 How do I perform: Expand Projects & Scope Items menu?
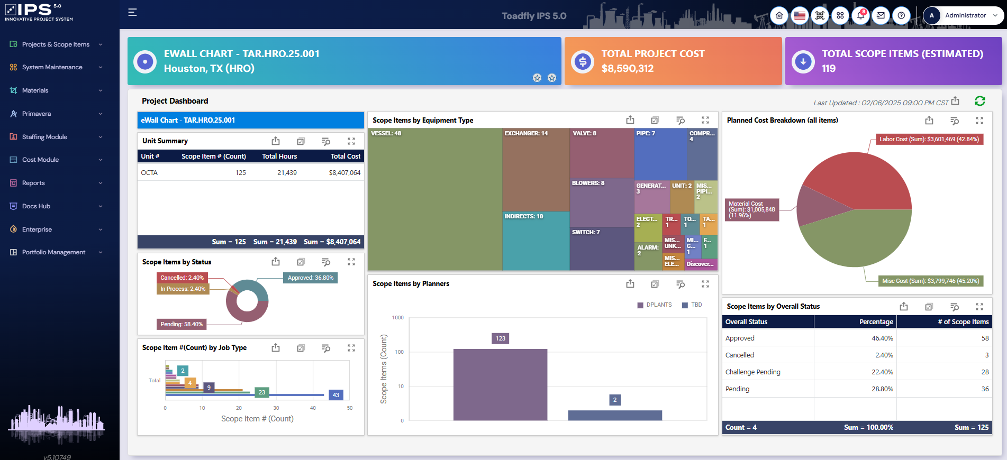[56, 44]
